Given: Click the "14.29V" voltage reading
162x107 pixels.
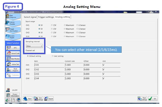Looking at the screenshot, I should (x=15, y=90).
